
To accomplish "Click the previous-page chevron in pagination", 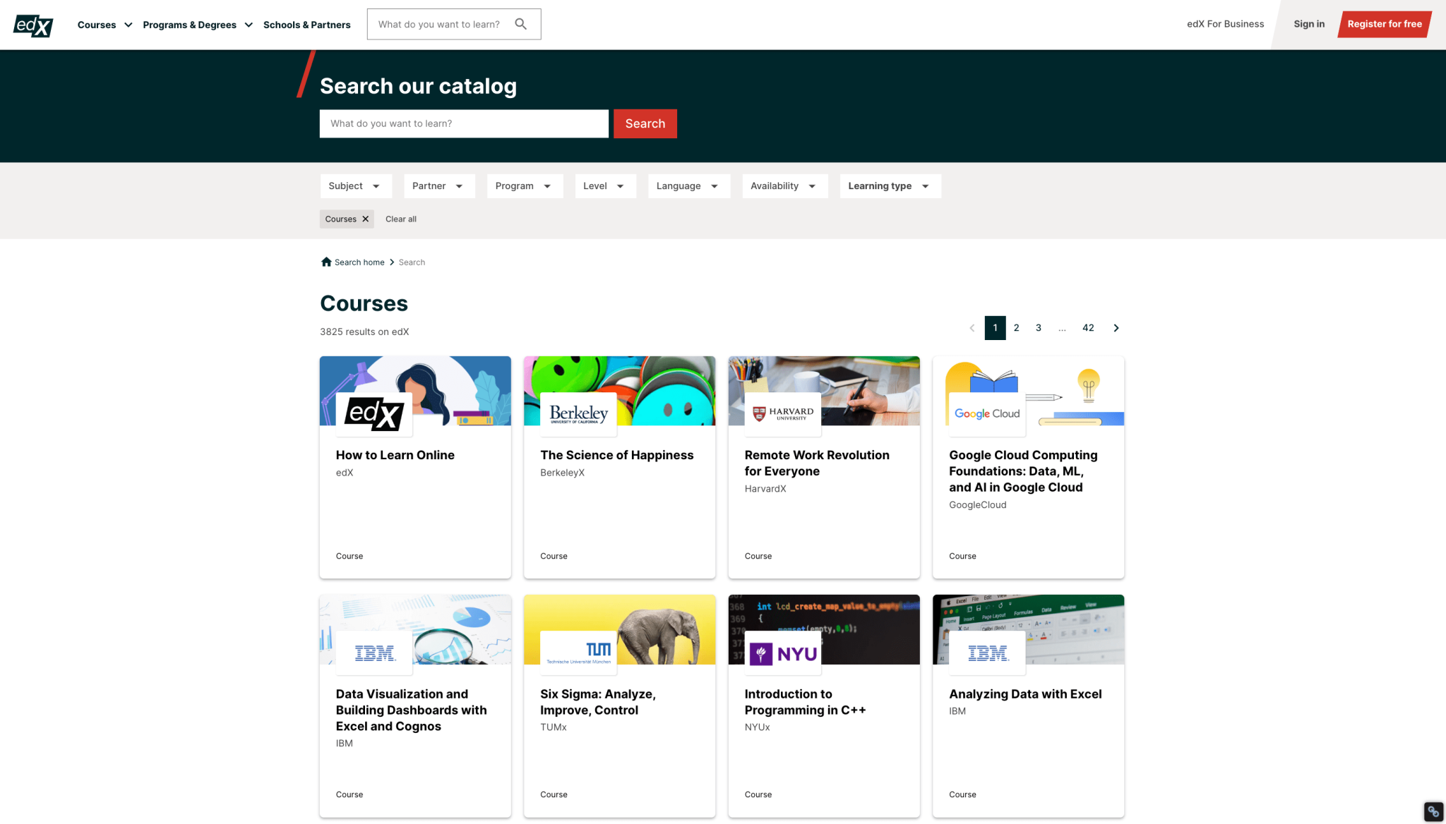I will [x=972, y=327].
